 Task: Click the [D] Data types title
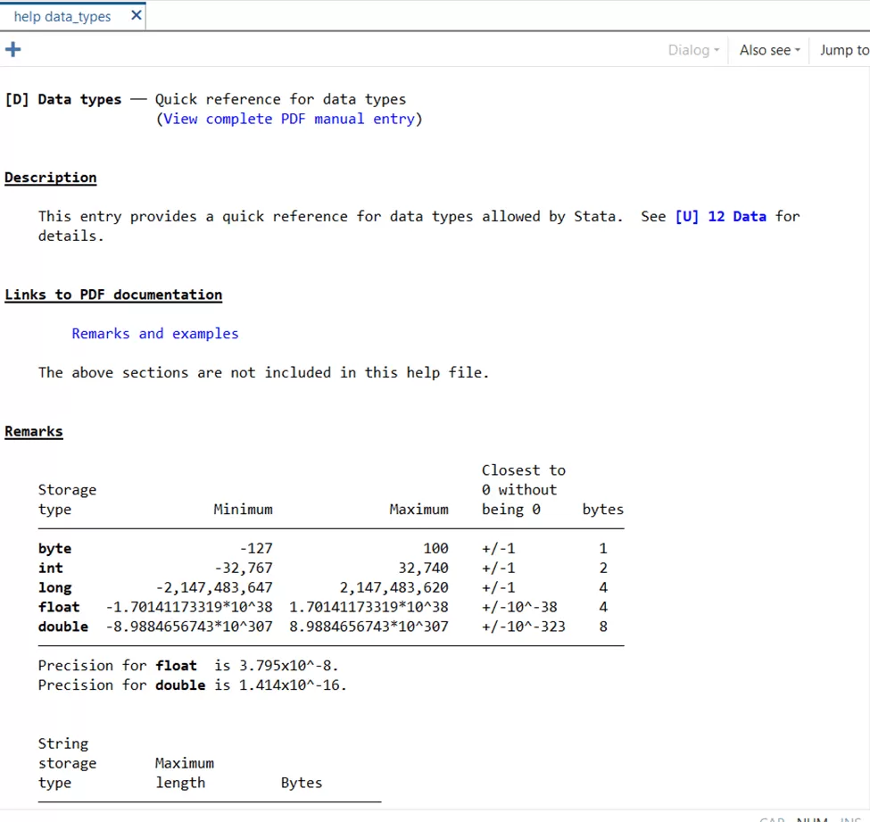tap(62, 99)
